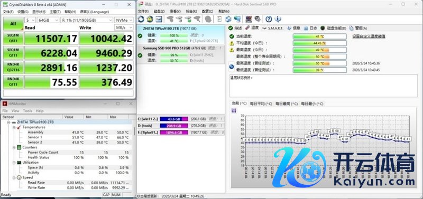Click green health check for Samsung 960 PRO
Screen dimensions: 423x199
coord(140,55)
